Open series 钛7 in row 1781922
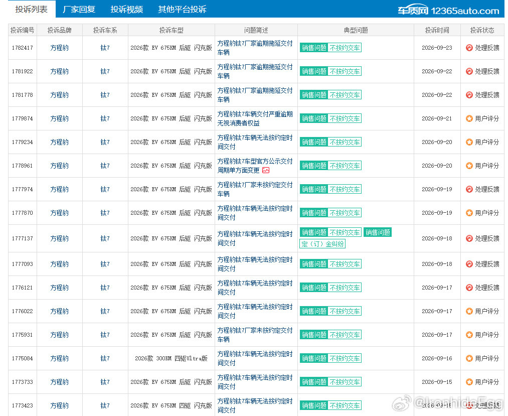This screenshot has height=416, width=508. pos(105,71)
